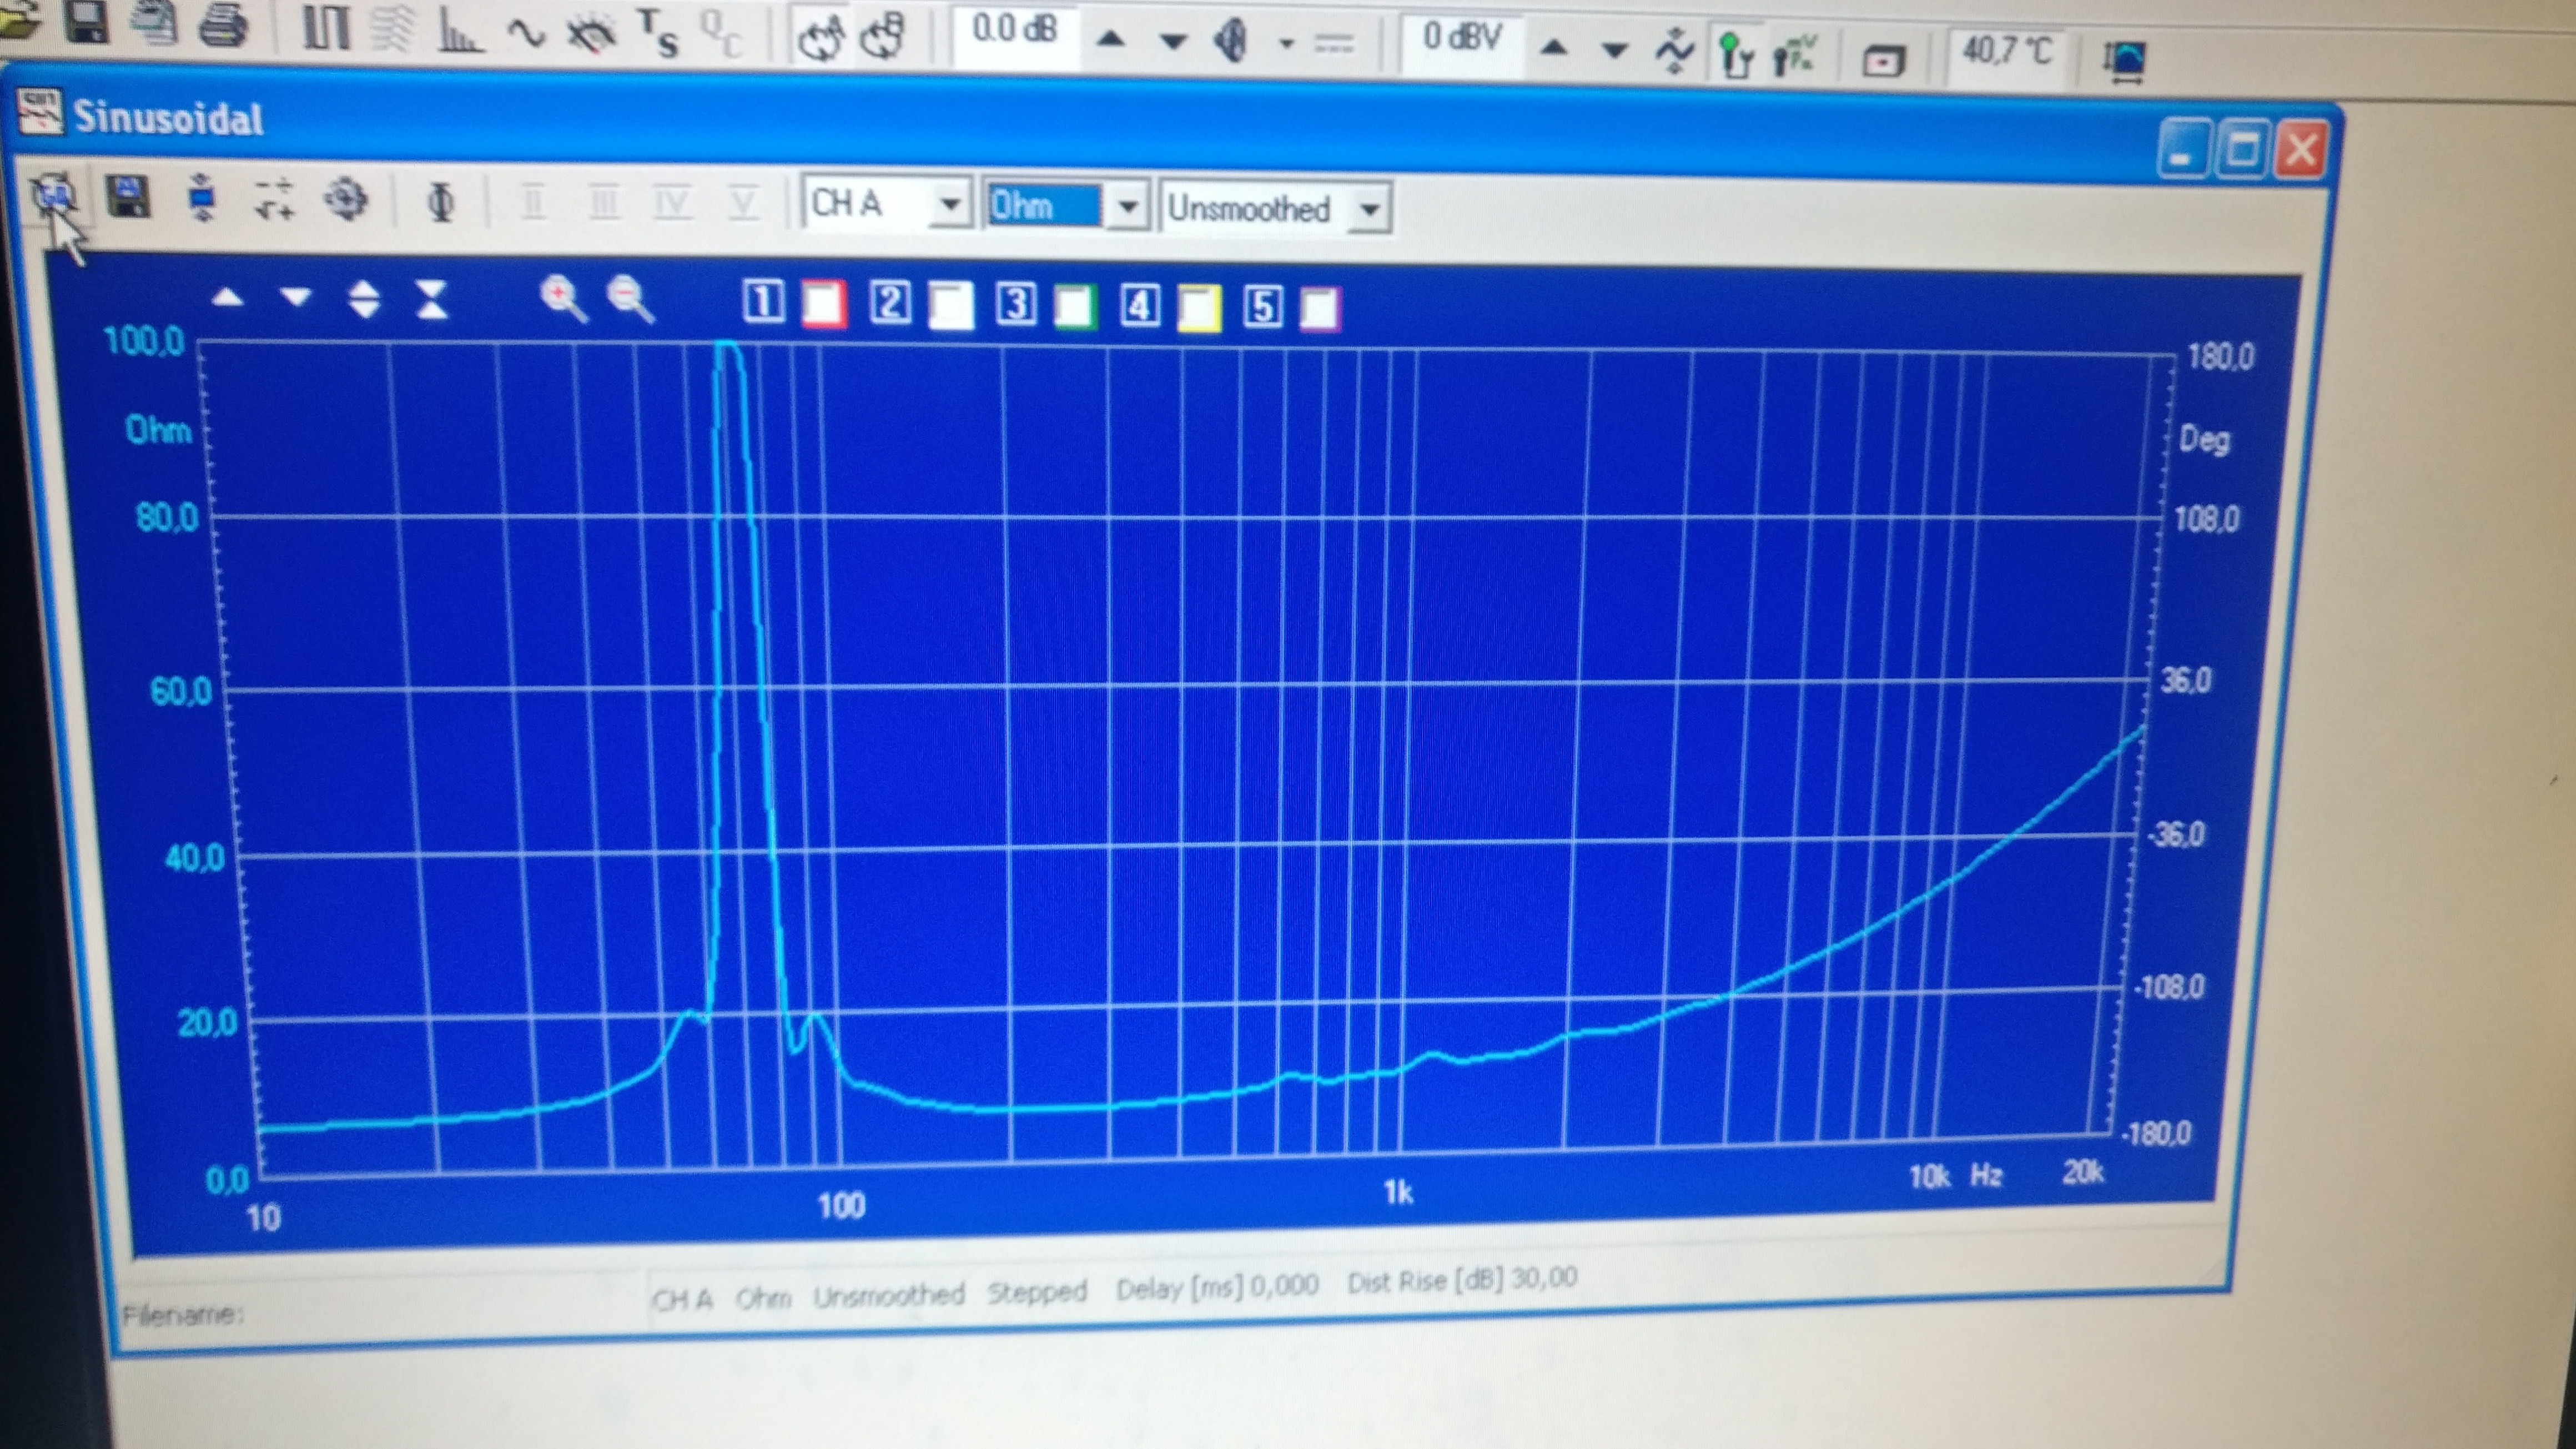Screen dimensions: 2576x1449
Task: Click the floppy disk icon in the Sinusoidal window
Action: [127, 197]
